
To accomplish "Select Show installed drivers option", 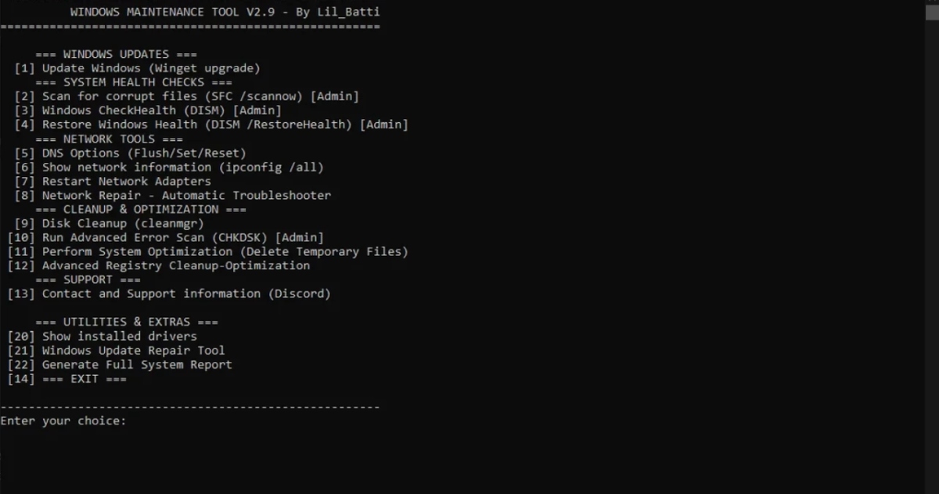I will [103, 336].
